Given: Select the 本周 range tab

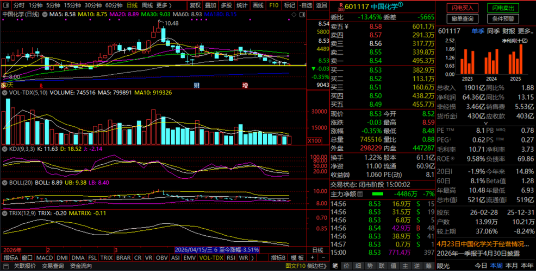Looking at the screenshot, I should [x=496, y=266].
